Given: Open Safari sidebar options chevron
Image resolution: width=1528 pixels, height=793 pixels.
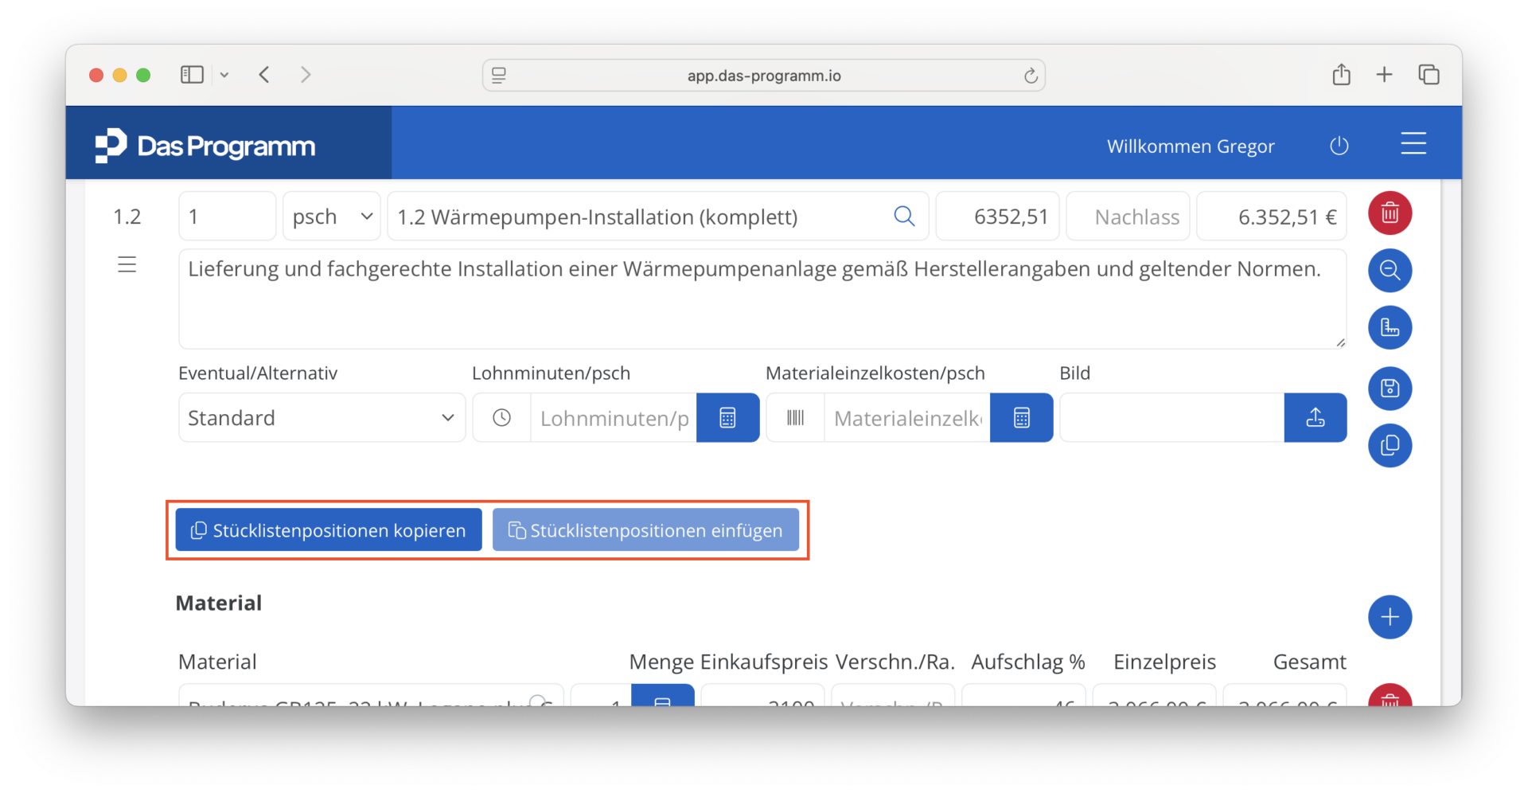Looking at the screenshot, I should tap(224, 75).
